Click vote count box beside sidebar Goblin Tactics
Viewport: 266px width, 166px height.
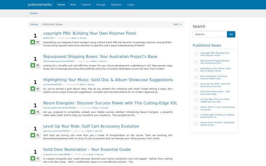[196, 108]
